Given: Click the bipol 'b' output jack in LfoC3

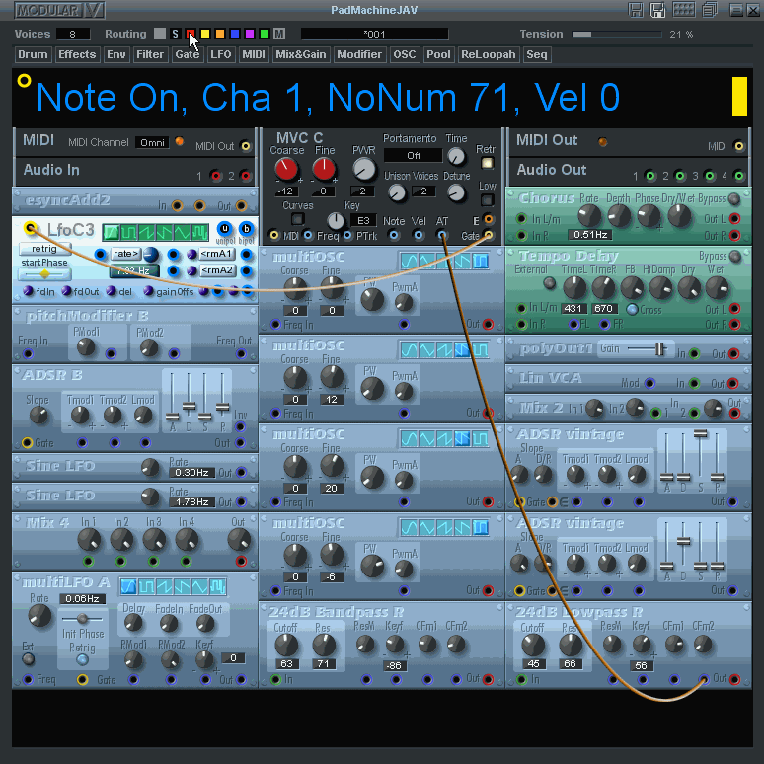Looking at the screenshot, I should tap(247, 229).
